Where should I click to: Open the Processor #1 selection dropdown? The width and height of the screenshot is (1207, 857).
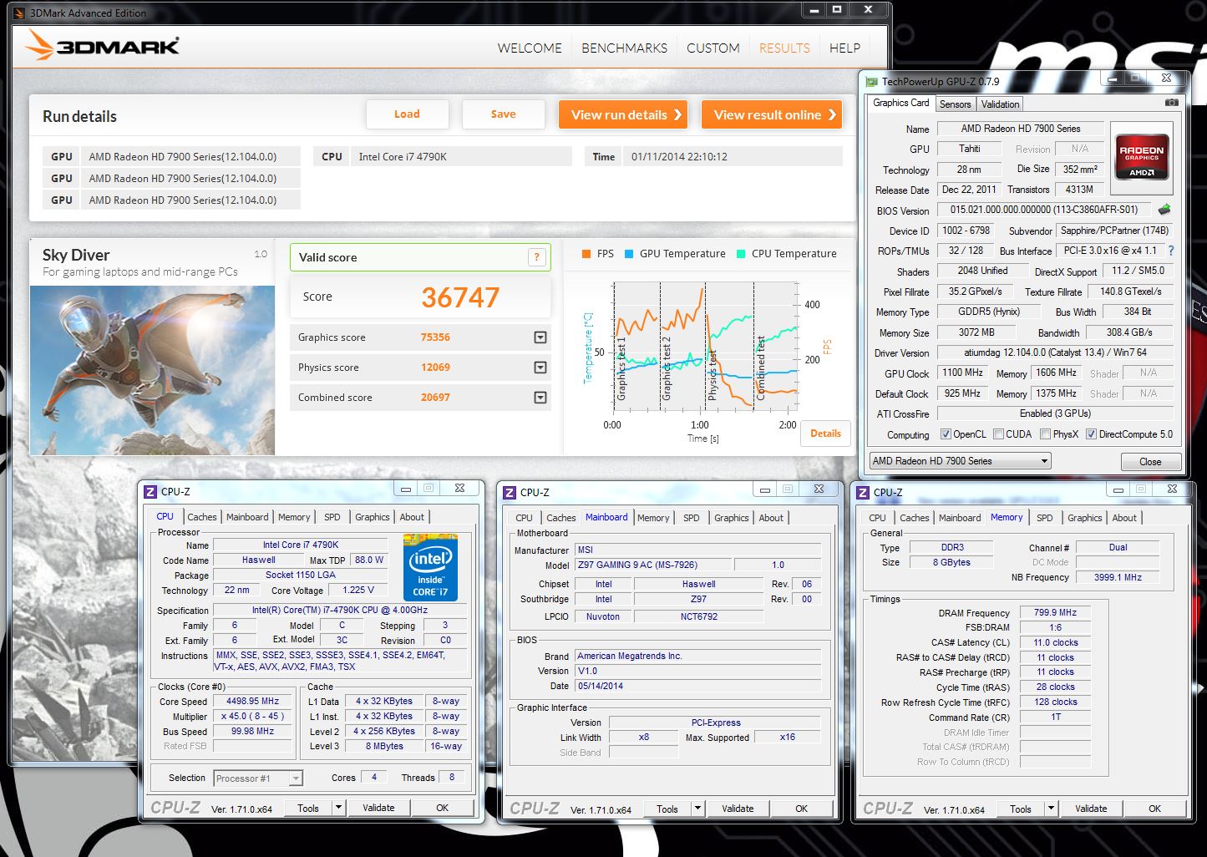coord(258,778)
